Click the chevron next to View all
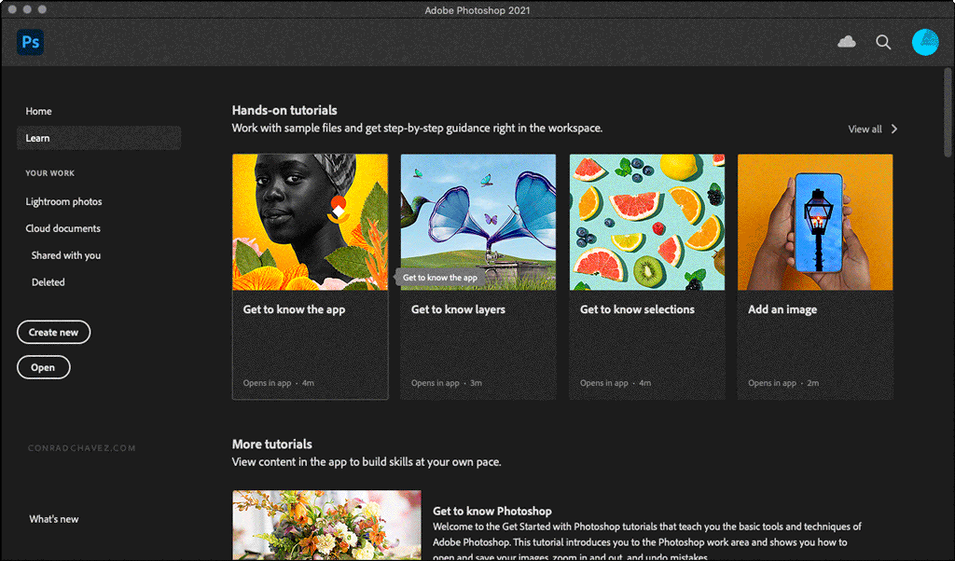The image size is (955, 561). pos(894,129)
